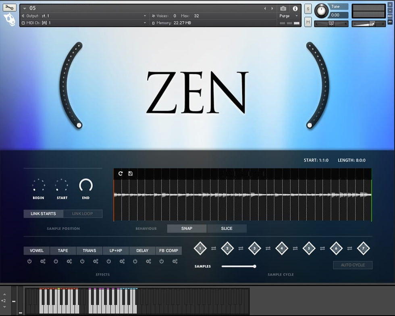The width and height of the screenshot is (395, 316).
Task: Click the SAMPLES slider handle
Action: (x=255, y=266)
